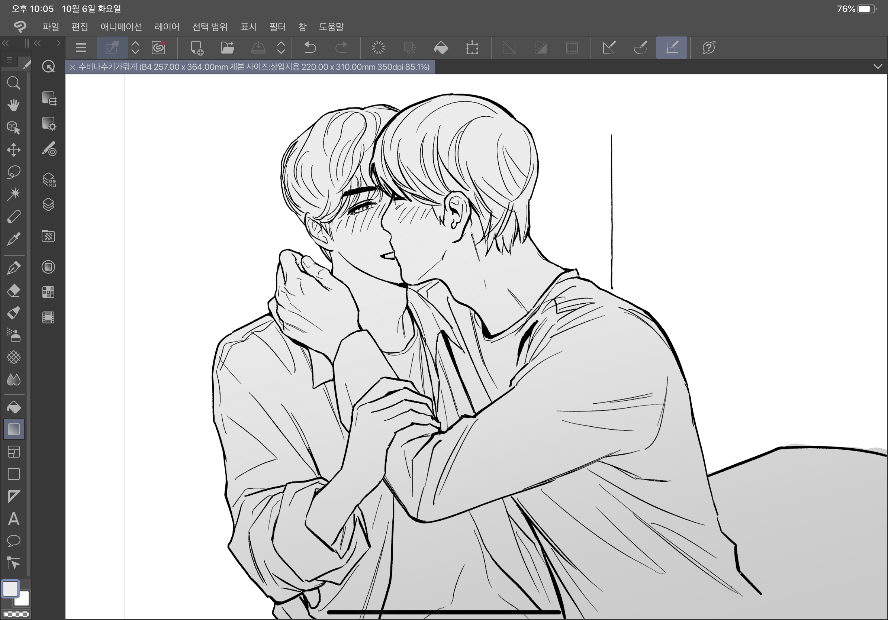
Task: Toggle Snap to Special Ruler
Action: 640,48
